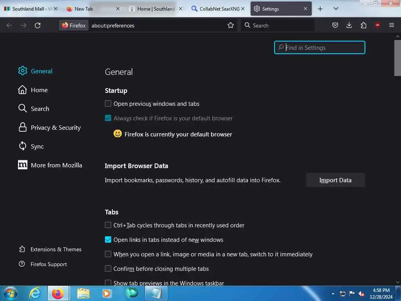401x301 pixels.
Task: Open Extensions & Themes link
Action: (50, 249)
